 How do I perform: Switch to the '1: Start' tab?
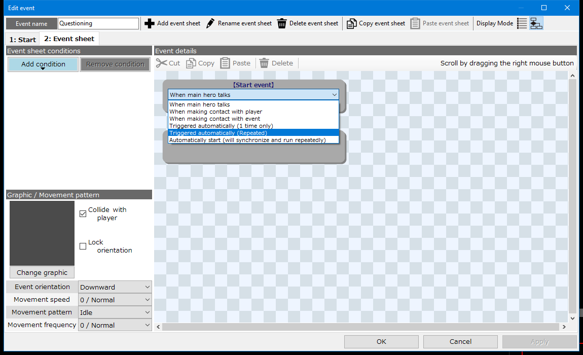22,40
